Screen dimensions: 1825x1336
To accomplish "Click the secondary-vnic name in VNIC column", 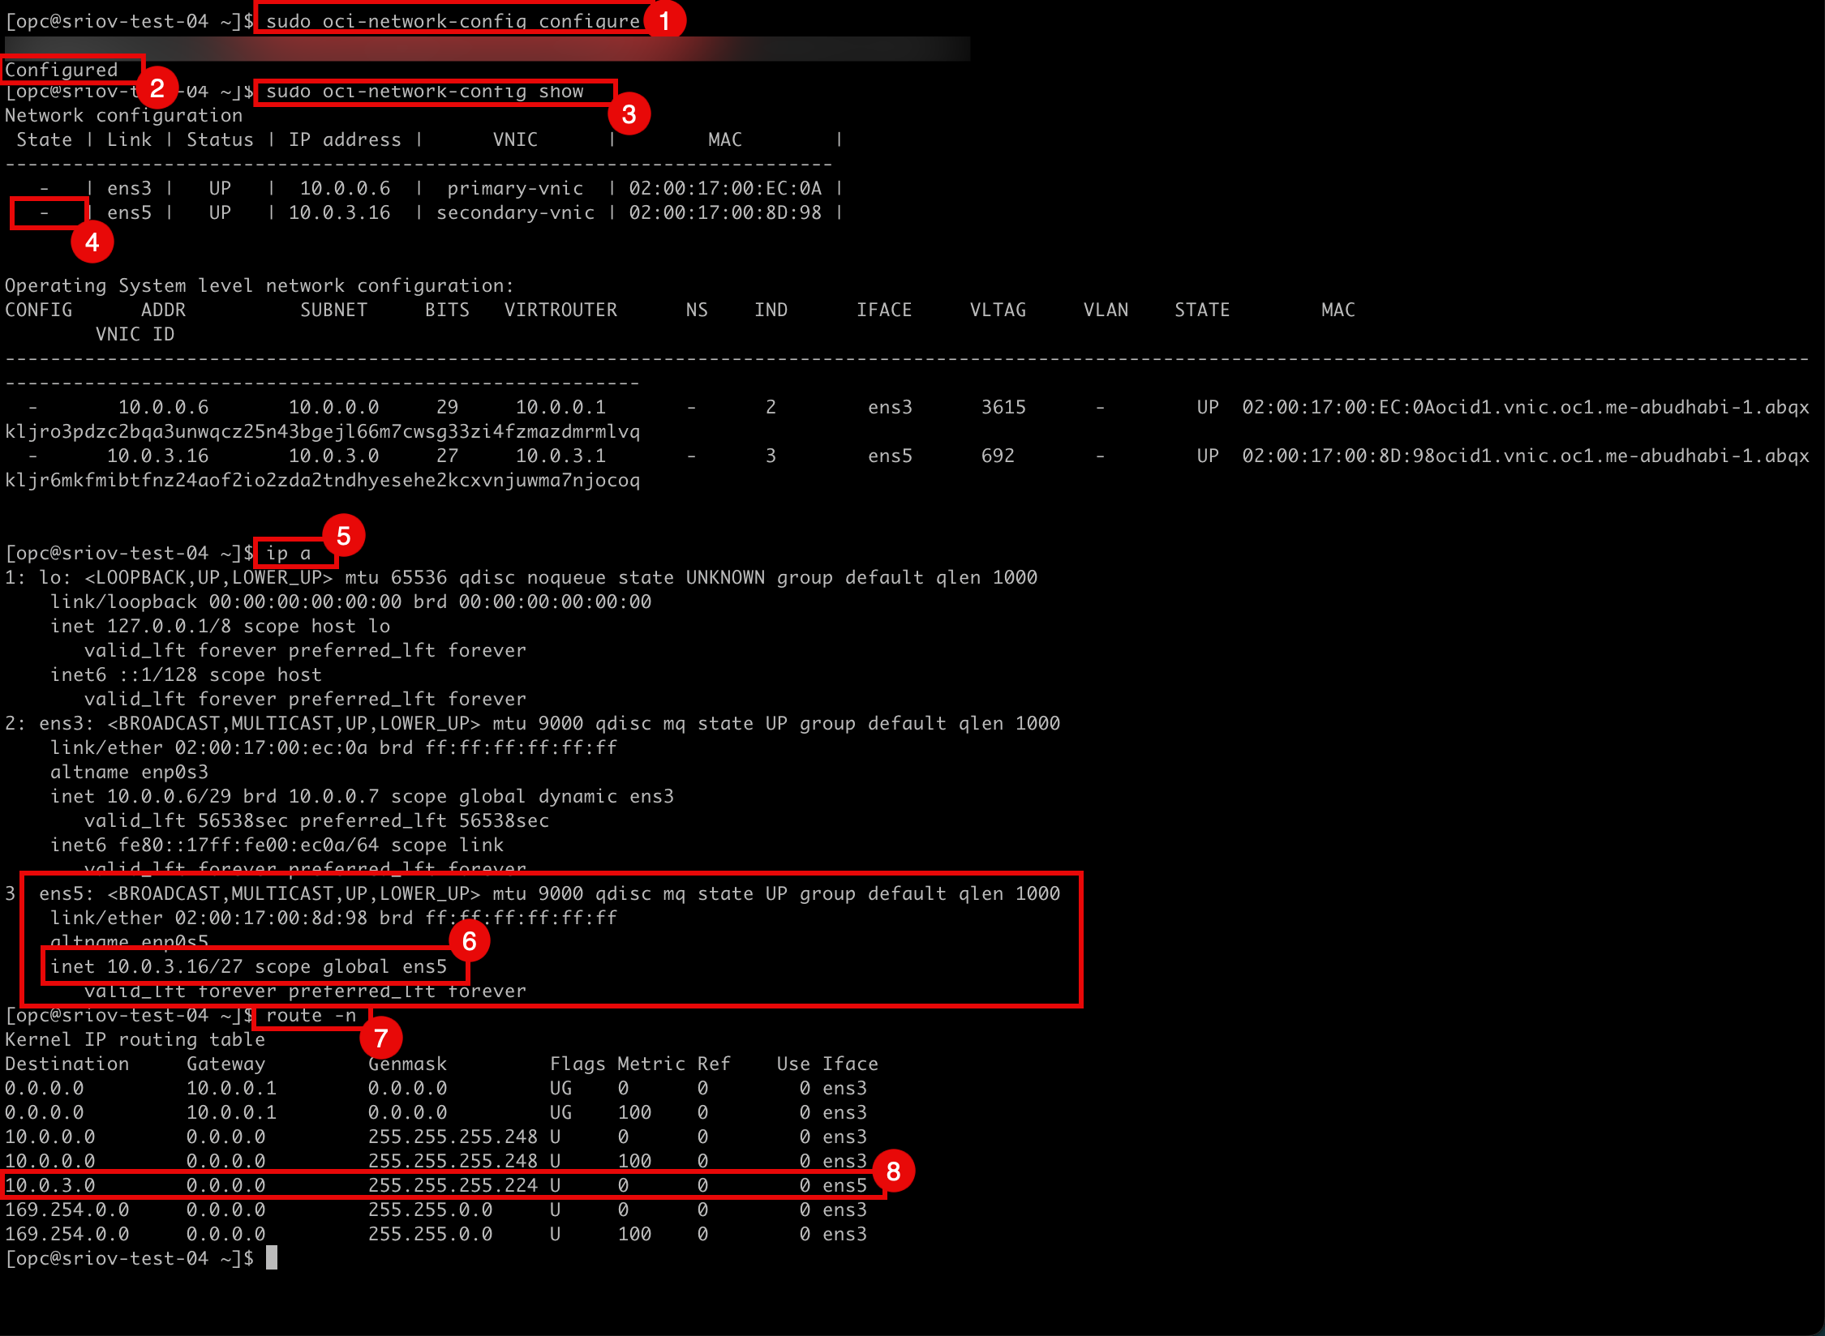I will click(x=515, y=213).
